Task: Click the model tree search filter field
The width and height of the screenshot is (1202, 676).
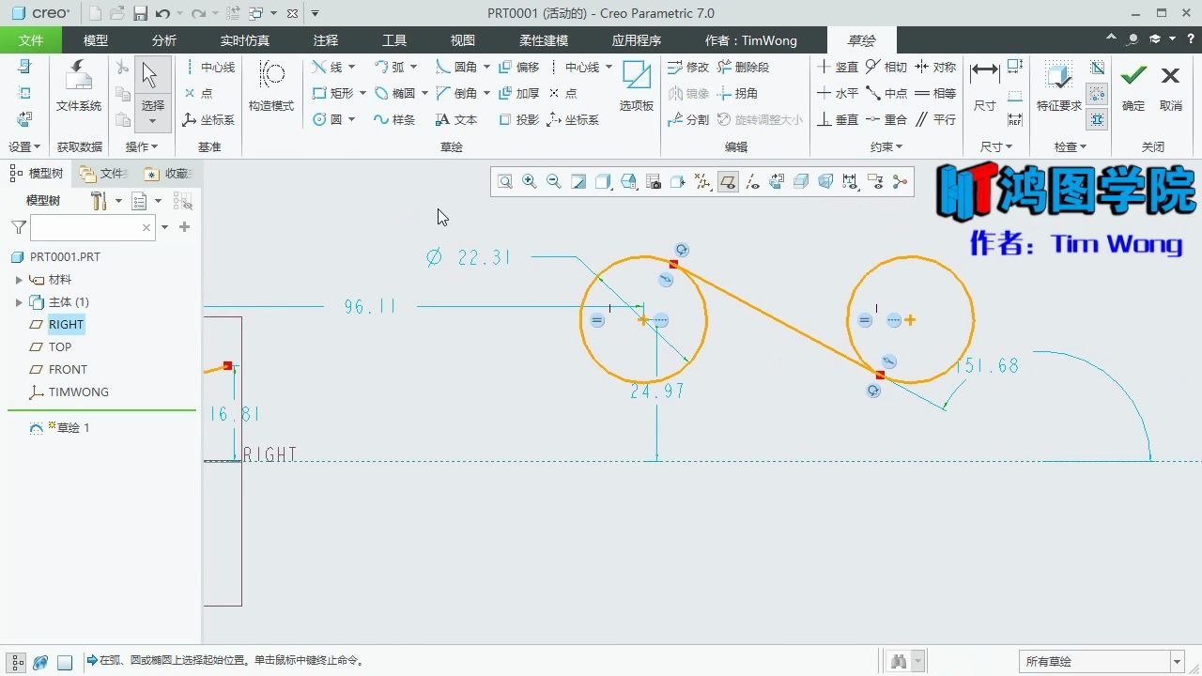Action: tap(85, 227)
